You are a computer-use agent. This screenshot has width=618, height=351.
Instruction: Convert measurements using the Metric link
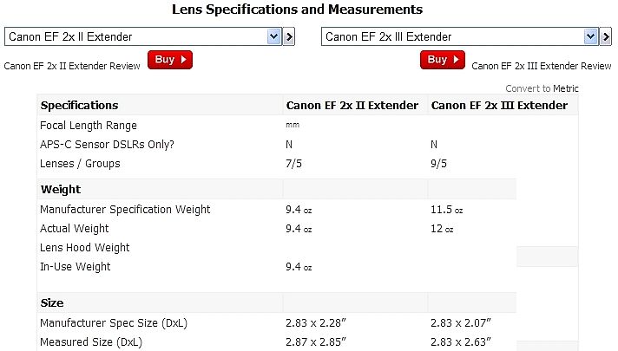pyautogui.click(x=565, y=88)
